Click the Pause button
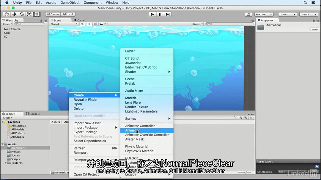321x180 pixels. (x=160, y=14)
